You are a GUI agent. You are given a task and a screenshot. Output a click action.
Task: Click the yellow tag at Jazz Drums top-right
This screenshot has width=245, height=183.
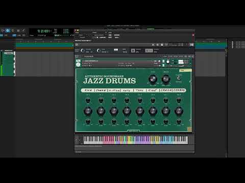[x=185, y=70]
